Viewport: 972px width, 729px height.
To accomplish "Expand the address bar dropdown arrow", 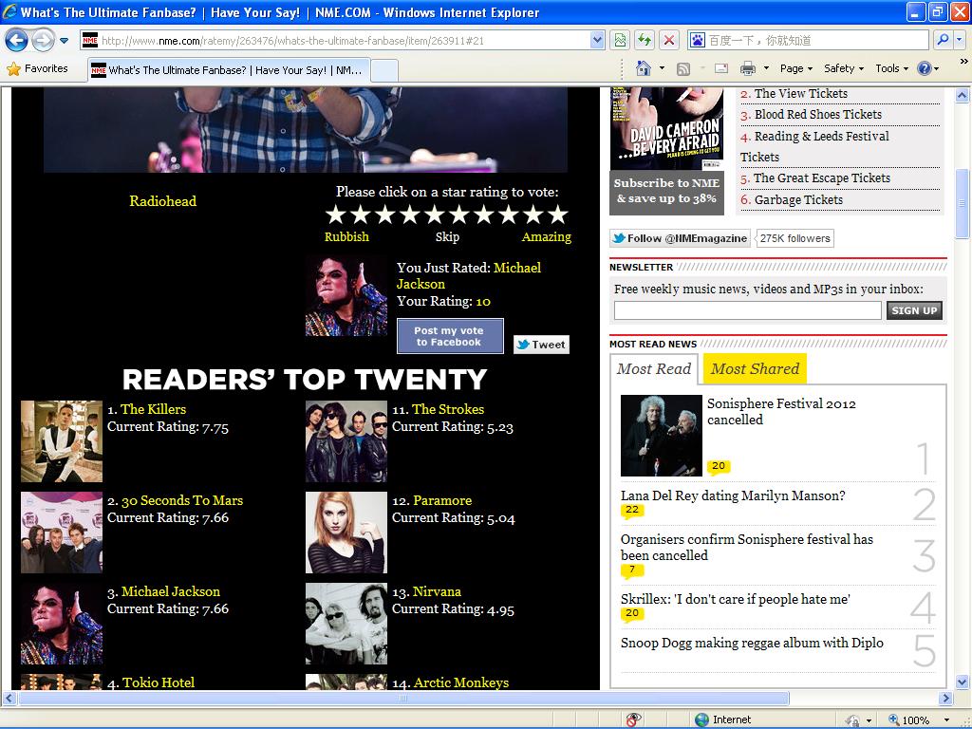I will click(597, 40).
